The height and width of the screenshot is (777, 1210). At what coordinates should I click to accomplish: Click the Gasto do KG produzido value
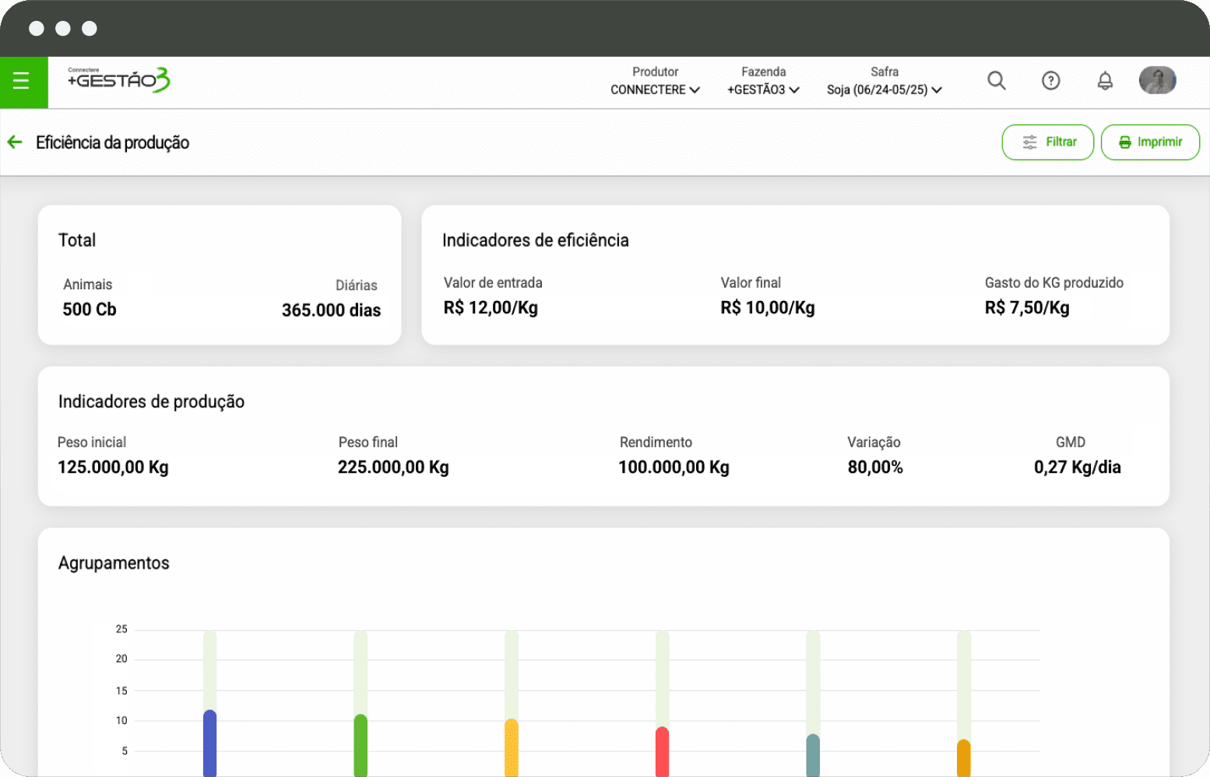pos(1026,308)
